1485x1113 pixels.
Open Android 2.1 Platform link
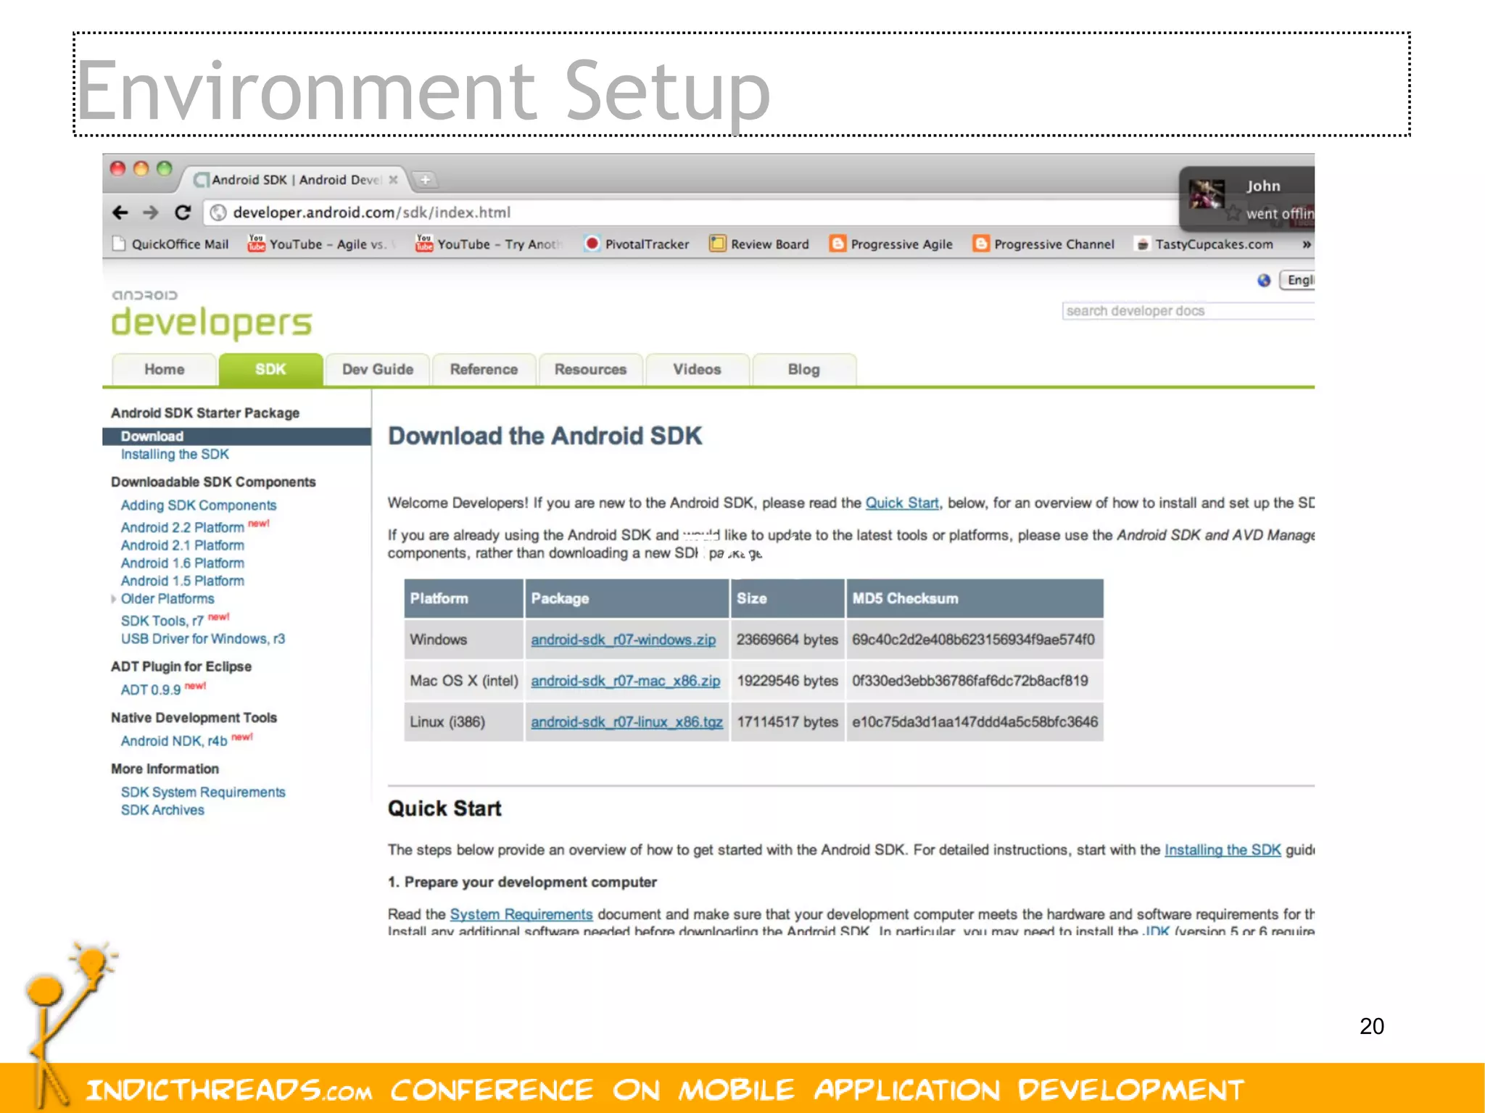pos(183,545)
